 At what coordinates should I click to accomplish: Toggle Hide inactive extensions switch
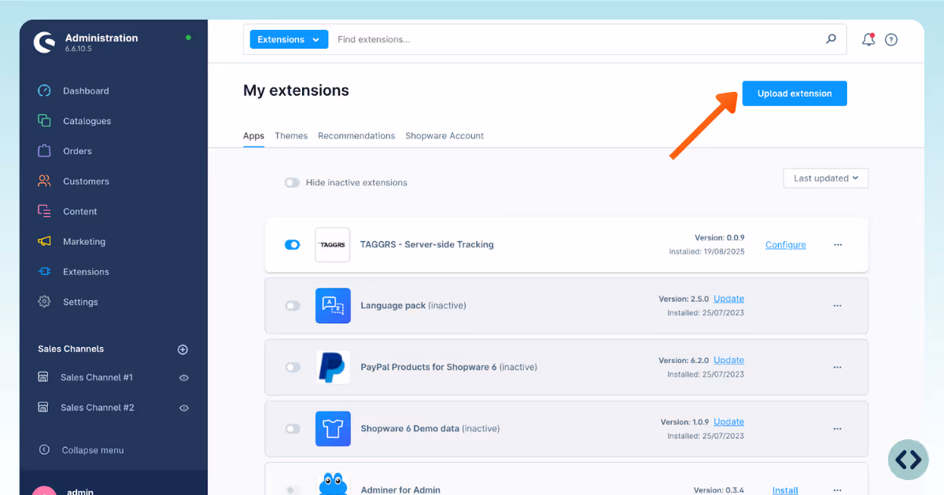[293, 182]
